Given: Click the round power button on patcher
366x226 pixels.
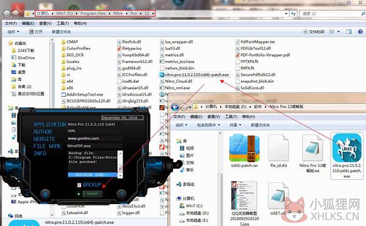Looking at the screenshot, I should (x=45, y=194).
